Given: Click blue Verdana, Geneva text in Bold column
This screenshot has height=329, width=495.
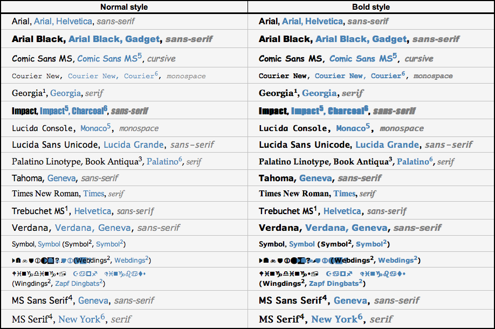Looking at the screenshot, I should [346, 228].
